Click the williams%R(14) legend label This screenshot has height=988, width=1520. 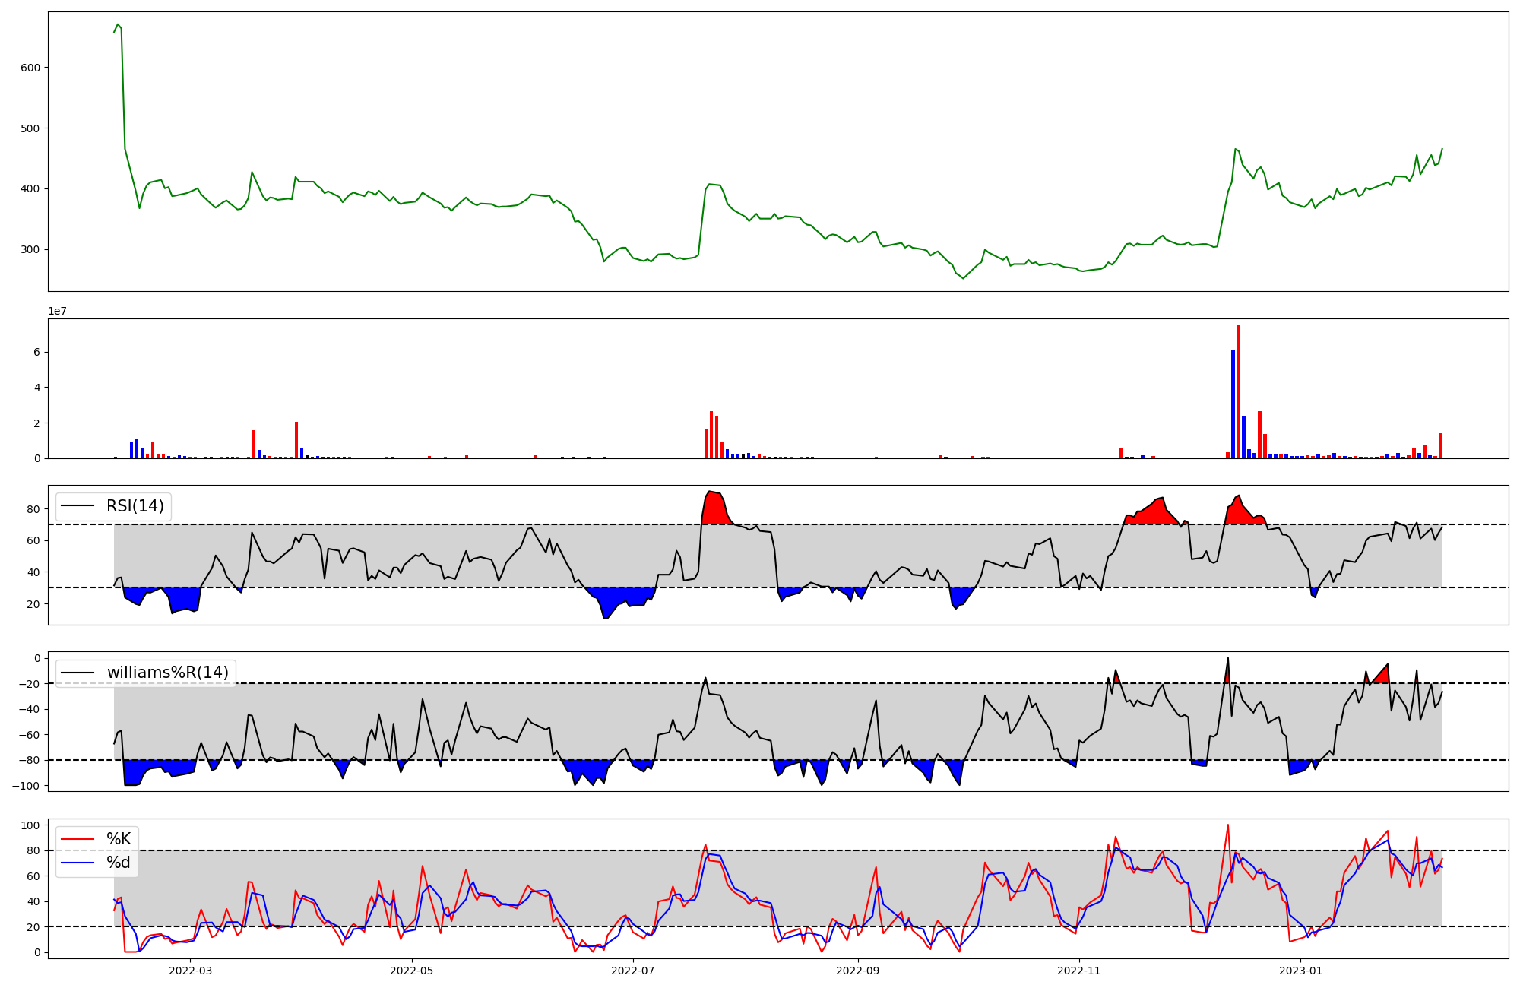(167, 673)
